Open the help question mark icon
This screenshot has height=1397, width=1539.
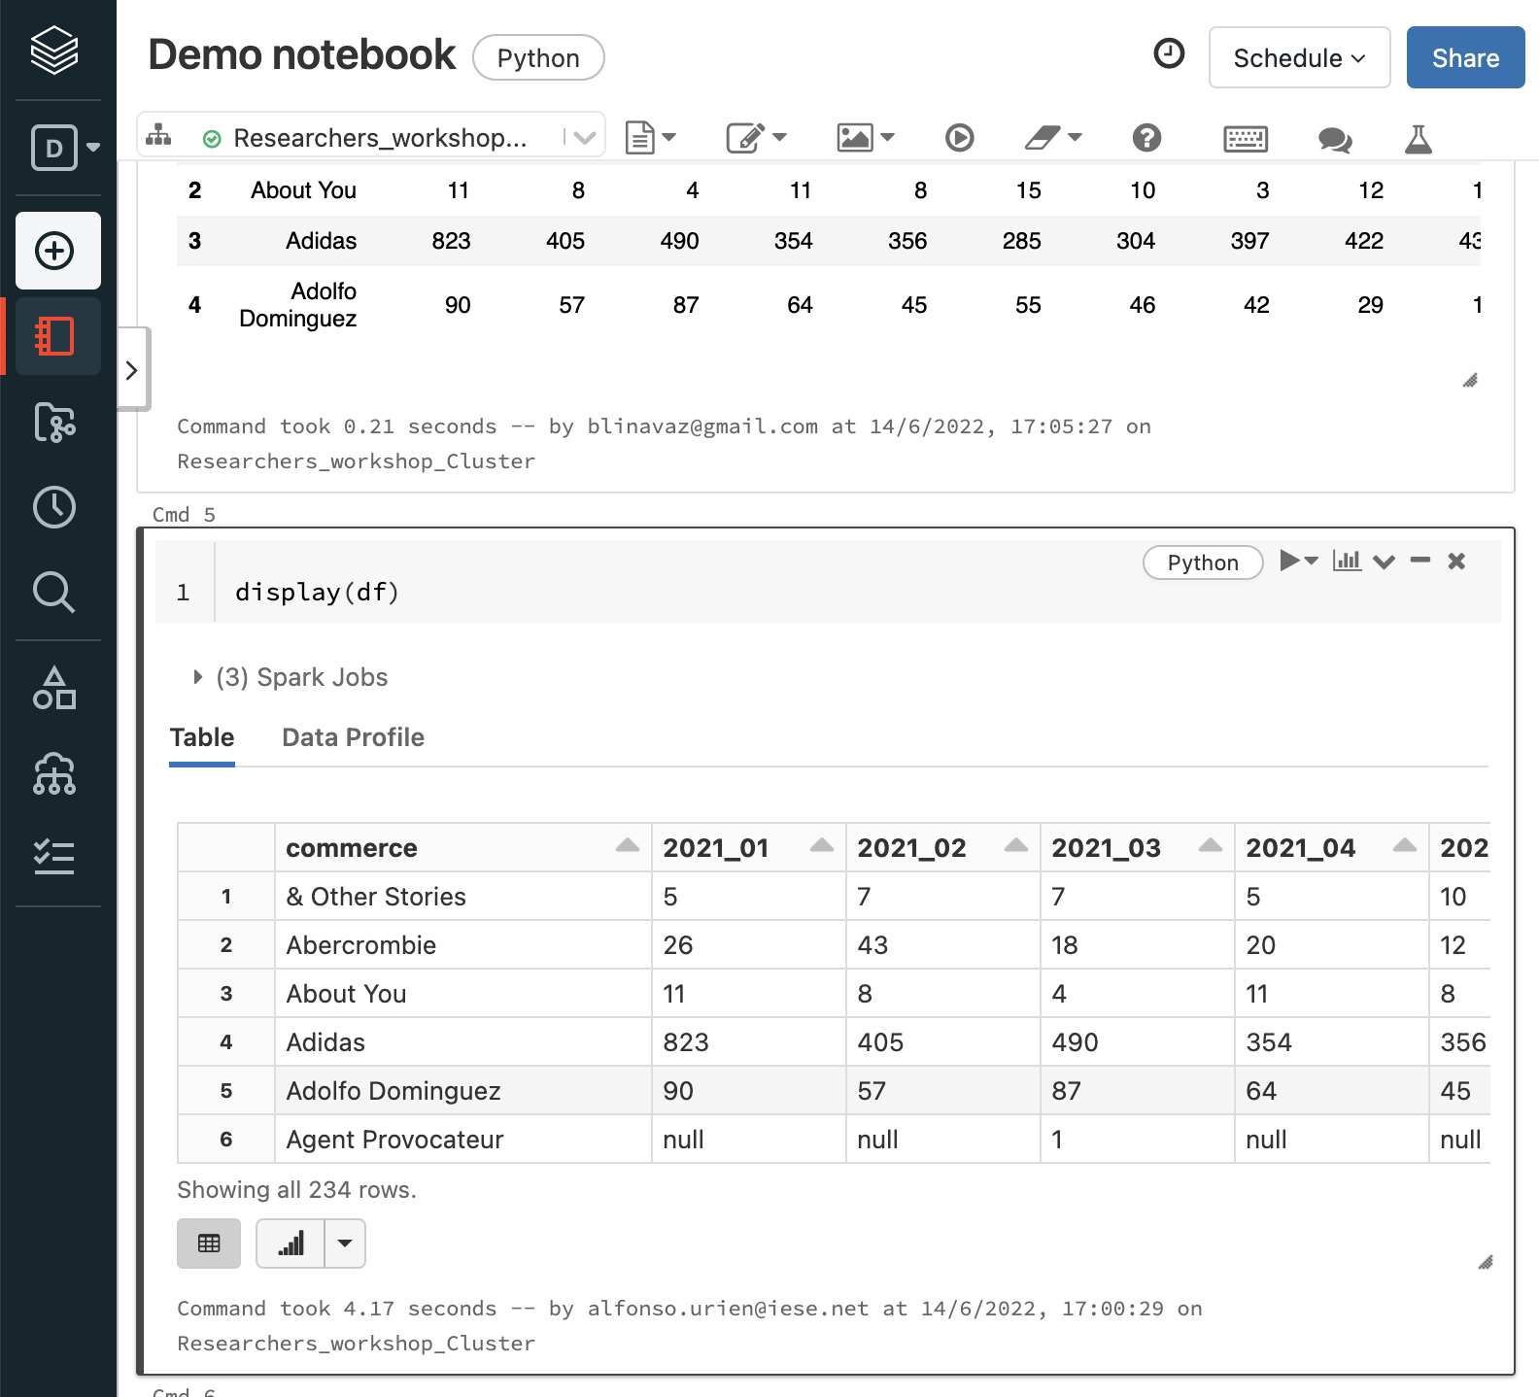click(1146, 138)
